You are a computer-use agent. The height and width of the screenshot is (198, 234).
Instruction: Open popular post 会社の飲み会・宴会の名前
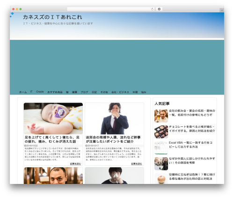(x=192, y=113)
